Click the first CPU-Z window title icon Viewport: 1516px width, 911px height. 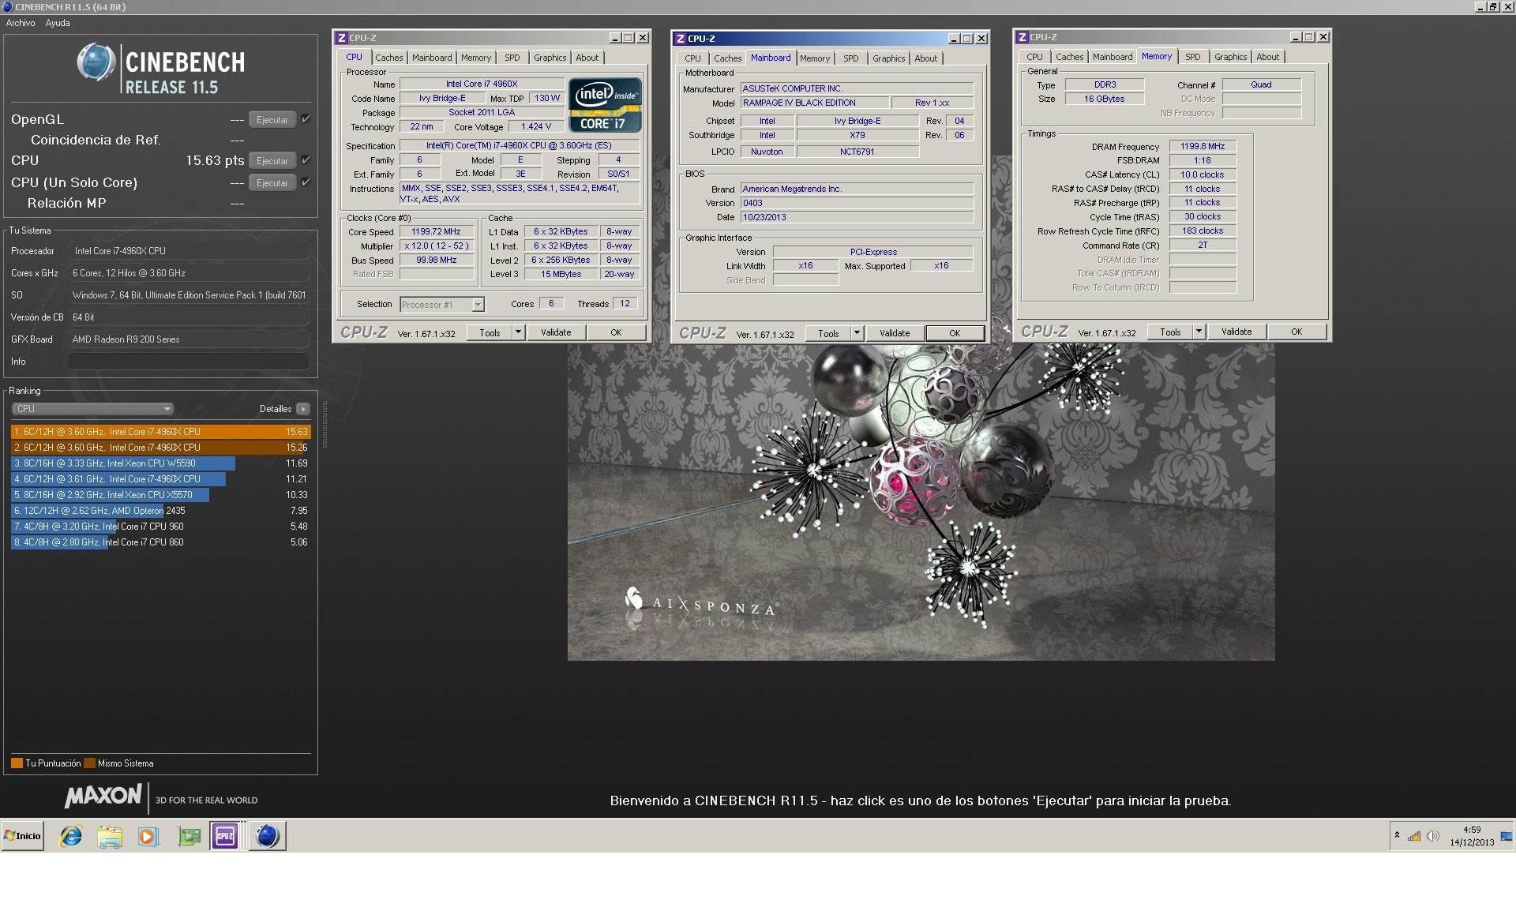tap(342, 38)
